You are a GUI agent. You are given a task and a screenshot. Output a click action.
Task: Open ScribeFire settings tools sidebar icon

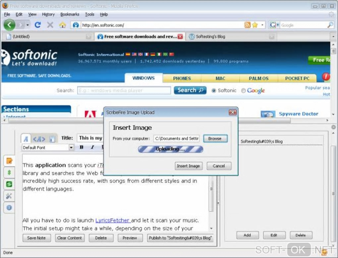9,196
